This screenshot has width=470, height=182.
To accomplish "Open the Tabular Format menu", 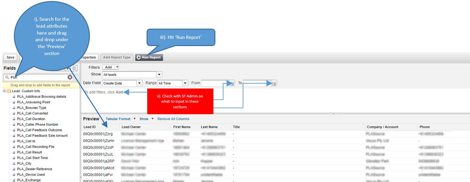I will point(121,119).
